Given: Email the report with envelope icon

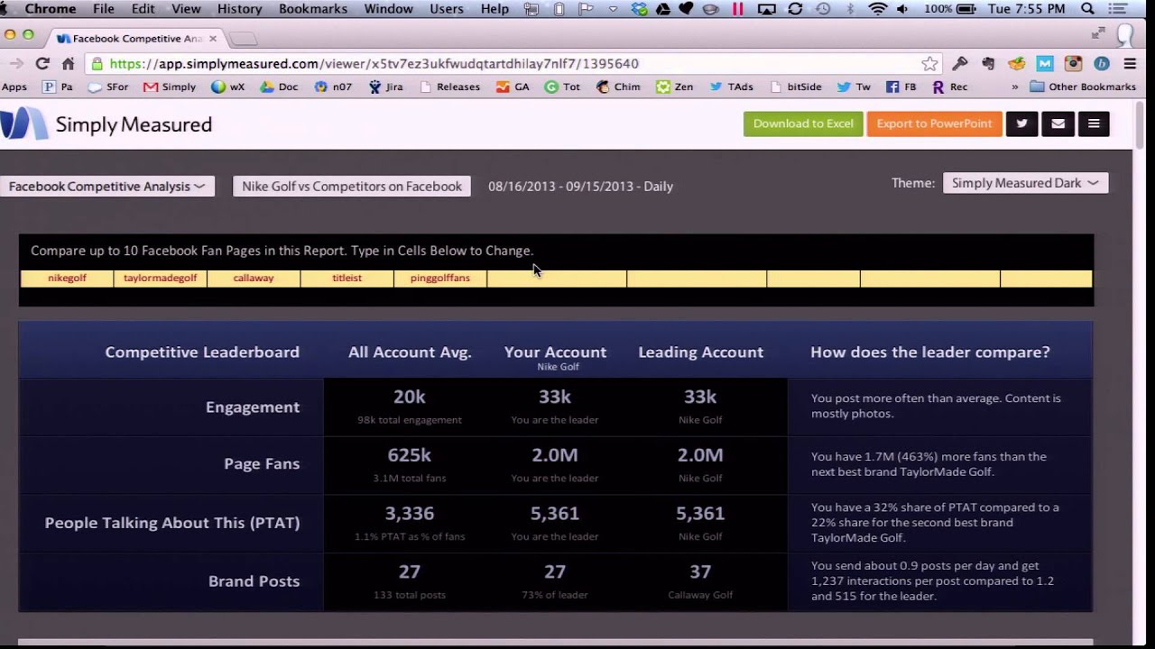Looking at the screenshot, I should [x=1058, y=123].
